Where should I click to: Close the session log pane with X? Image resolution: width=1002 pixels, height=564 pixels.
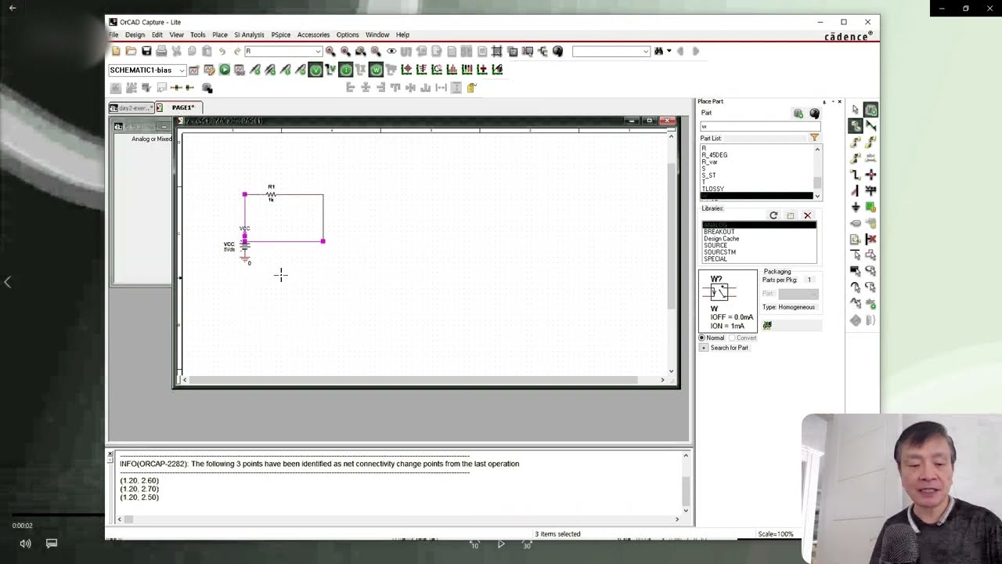(110, 454)
